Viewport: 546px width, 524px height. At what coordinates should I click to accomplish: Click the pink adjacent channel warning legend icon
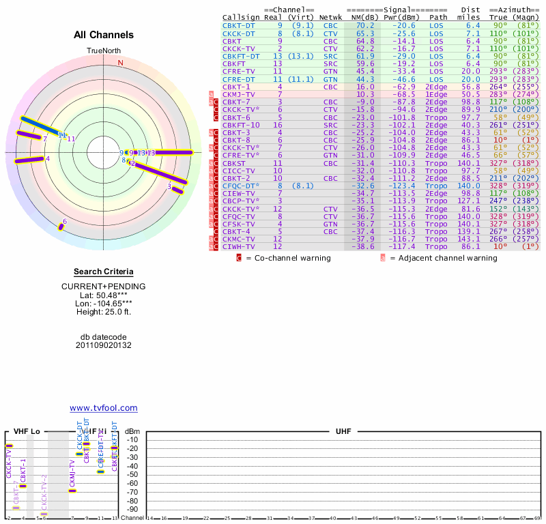(x=383, y=258)
